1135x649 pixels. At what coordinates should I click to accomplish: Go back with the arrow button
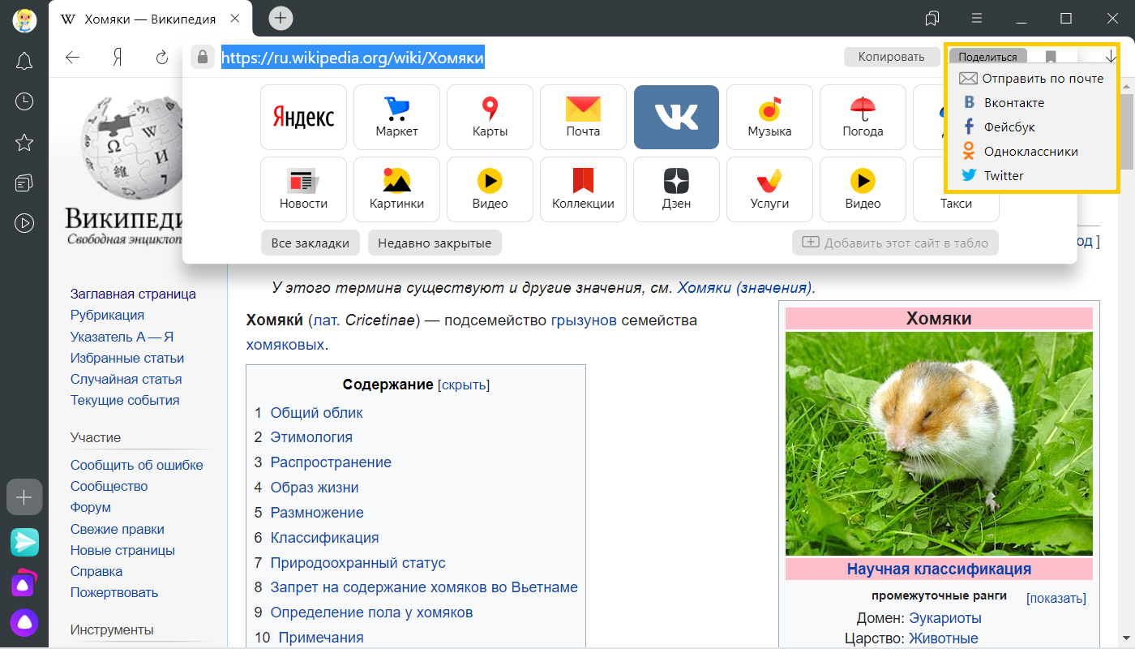73,57
